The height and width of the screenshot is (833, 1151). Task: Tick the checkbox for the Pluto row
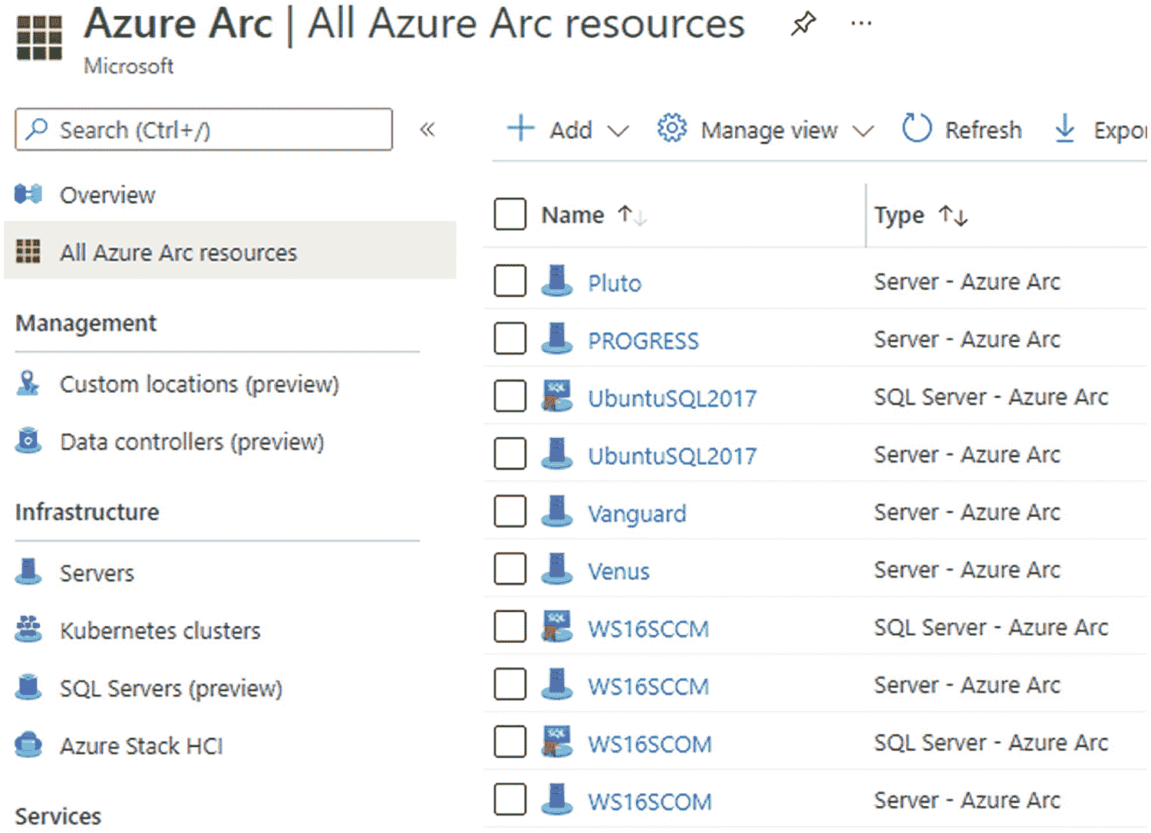(510, 282)
